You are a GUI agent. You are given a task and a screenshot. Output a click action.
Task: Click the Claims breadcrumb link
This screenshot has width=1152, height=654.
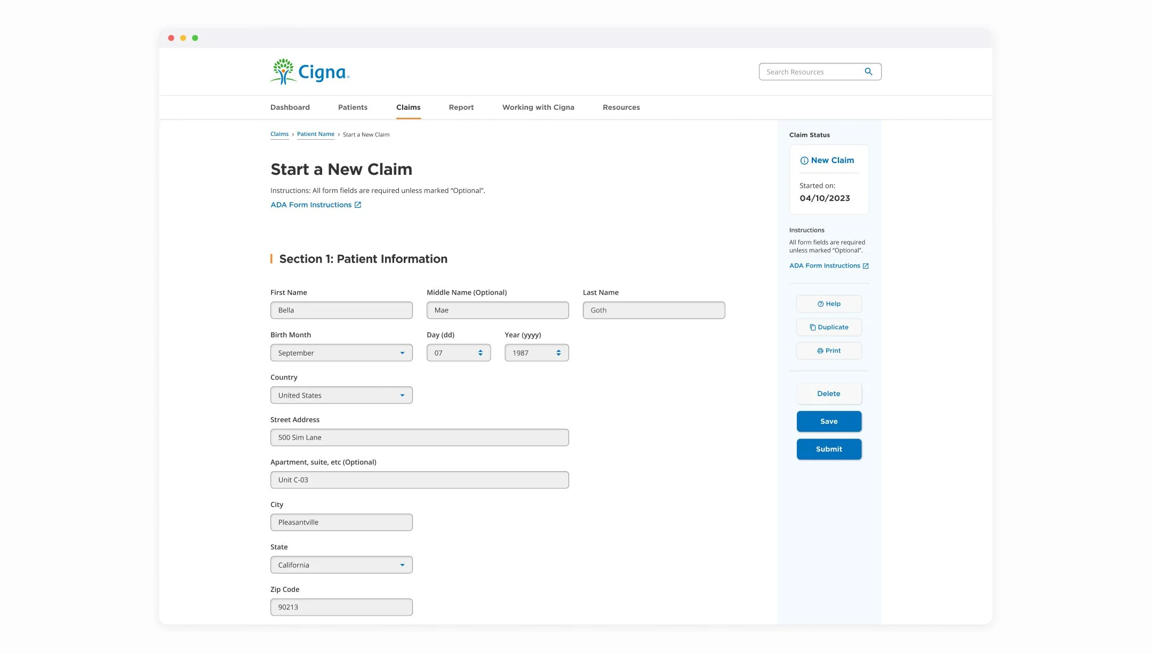pos(279,134)
